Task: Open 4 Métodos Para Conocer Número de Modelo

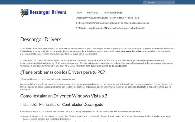Action: (x=110, y=28)
